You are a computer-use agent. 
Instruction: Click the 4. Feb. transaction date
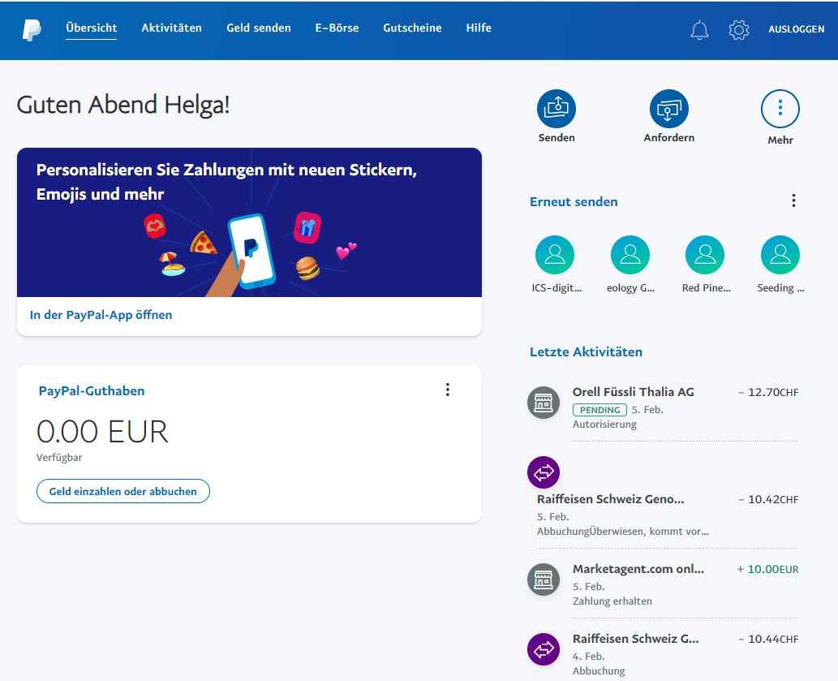[x=588, y=657]
